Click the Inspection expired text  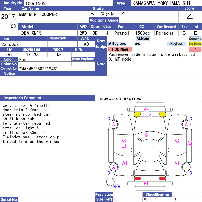click(x=119, y=98)
